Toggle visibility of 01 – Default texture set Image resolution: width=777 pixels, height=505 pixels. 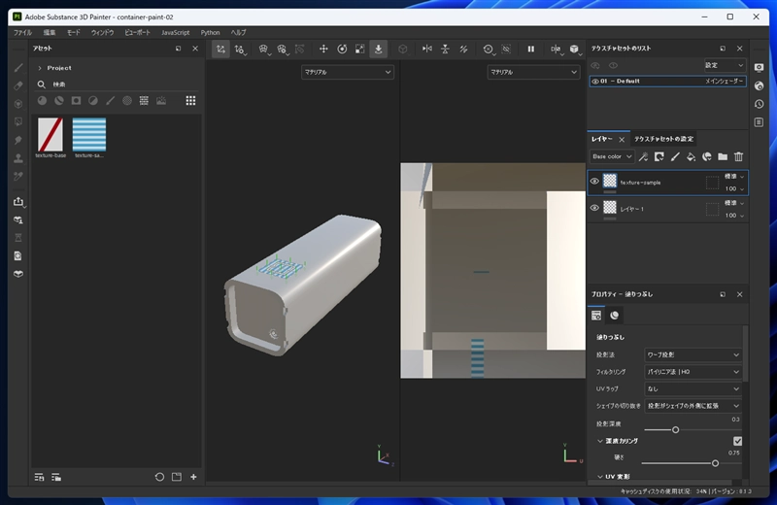coord(595,82)
